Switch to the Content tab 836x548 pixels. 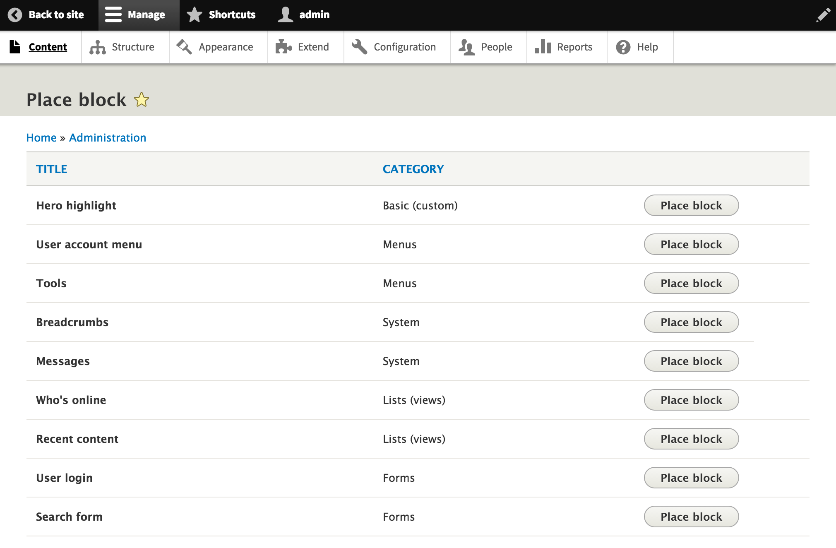(48, 47)
